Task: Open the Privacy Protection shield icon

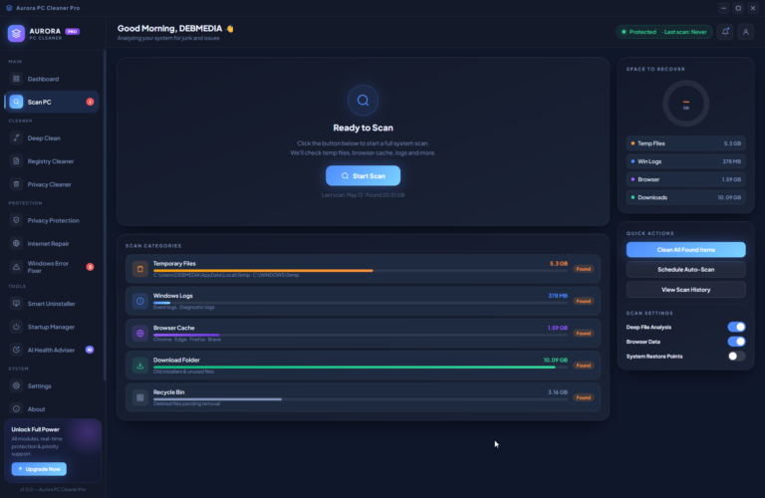Action: pos(16,220)
